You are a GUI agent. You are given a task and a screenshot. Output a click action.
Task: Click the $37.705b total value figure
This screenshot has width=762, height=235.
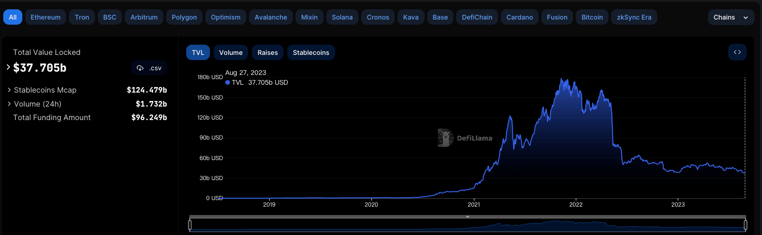[40, 68]
